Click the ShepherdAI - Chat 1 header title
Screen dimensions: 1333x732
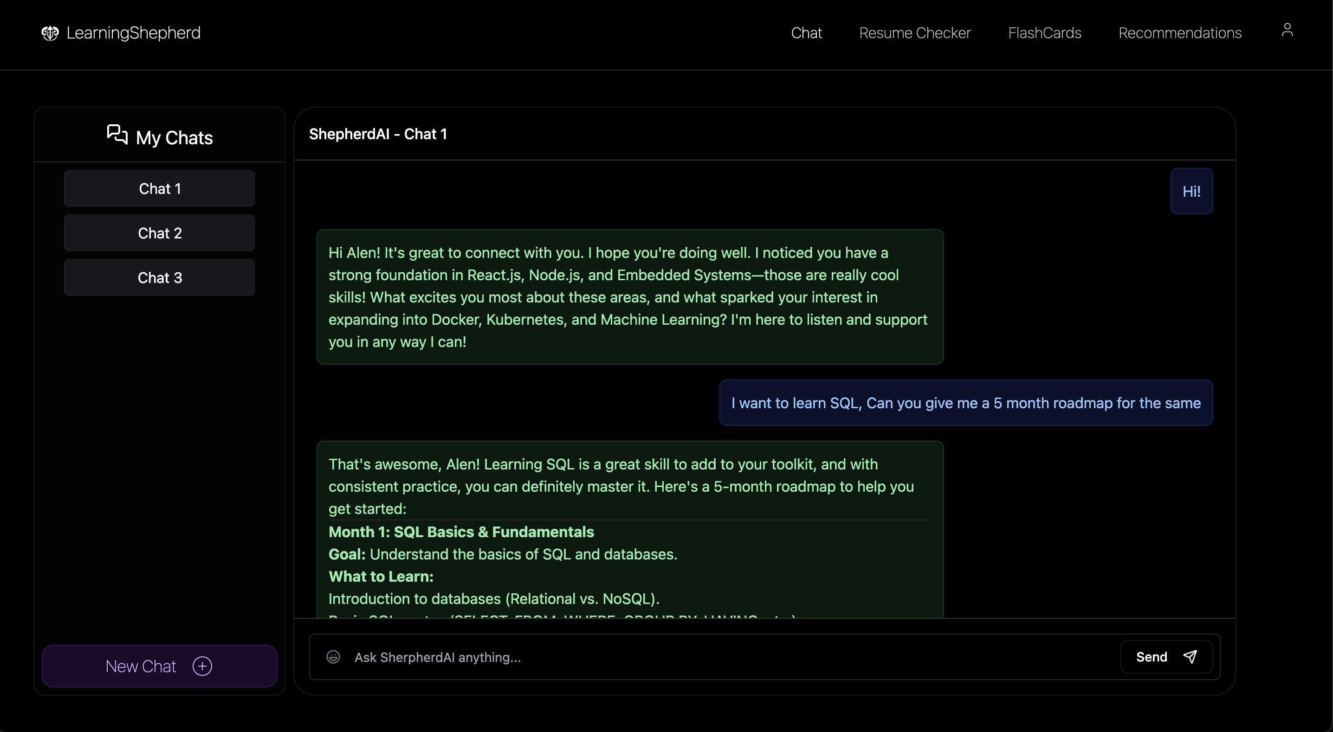pos(378,134)
